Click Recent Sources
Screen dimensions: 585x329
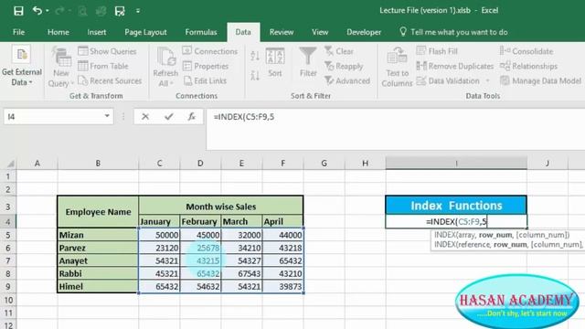coord(110,80)
